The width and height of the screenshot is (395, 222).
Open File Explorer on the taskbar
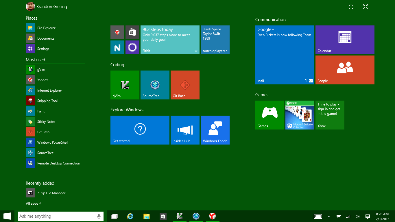[147, 216]
